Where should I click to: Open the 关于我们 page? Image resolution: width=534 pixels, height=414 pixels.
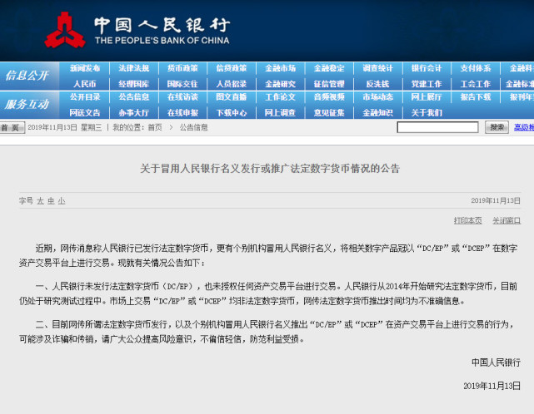coord(427,112)
